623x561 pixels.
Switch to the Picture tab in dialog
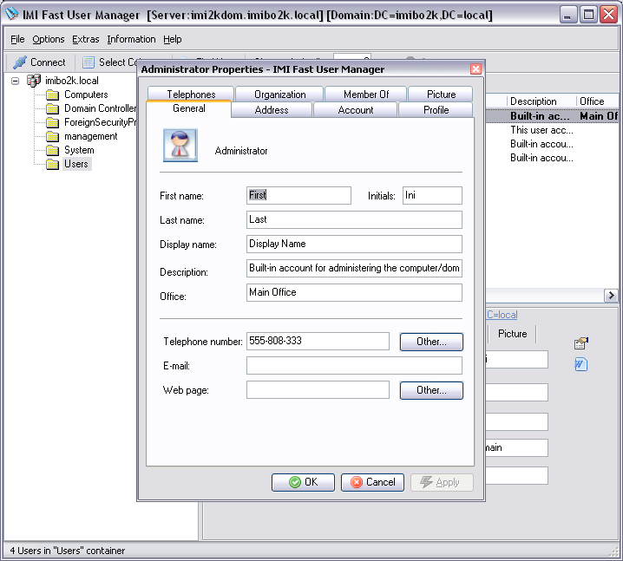(441, 95)
